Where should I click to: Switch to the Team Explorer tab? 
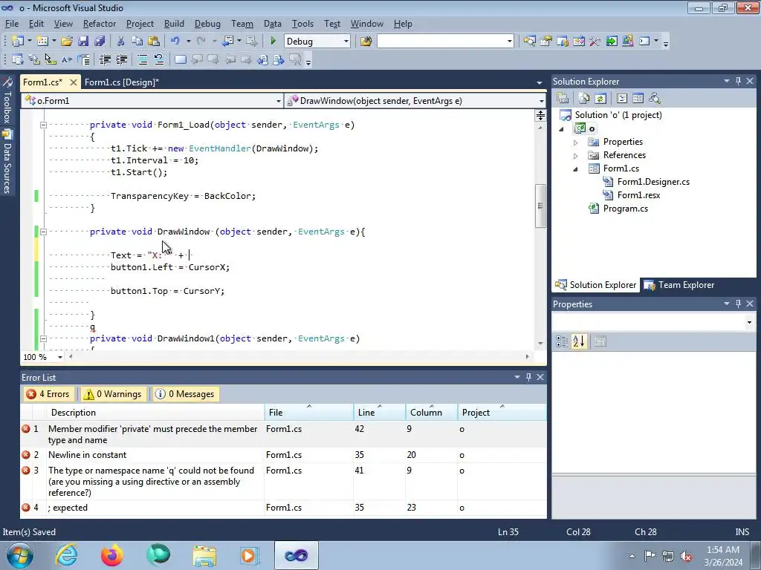pos(679,285)
